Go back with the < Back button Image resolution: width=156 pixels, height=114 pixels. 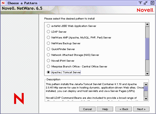pyautogui.click(x=124, y=109)
